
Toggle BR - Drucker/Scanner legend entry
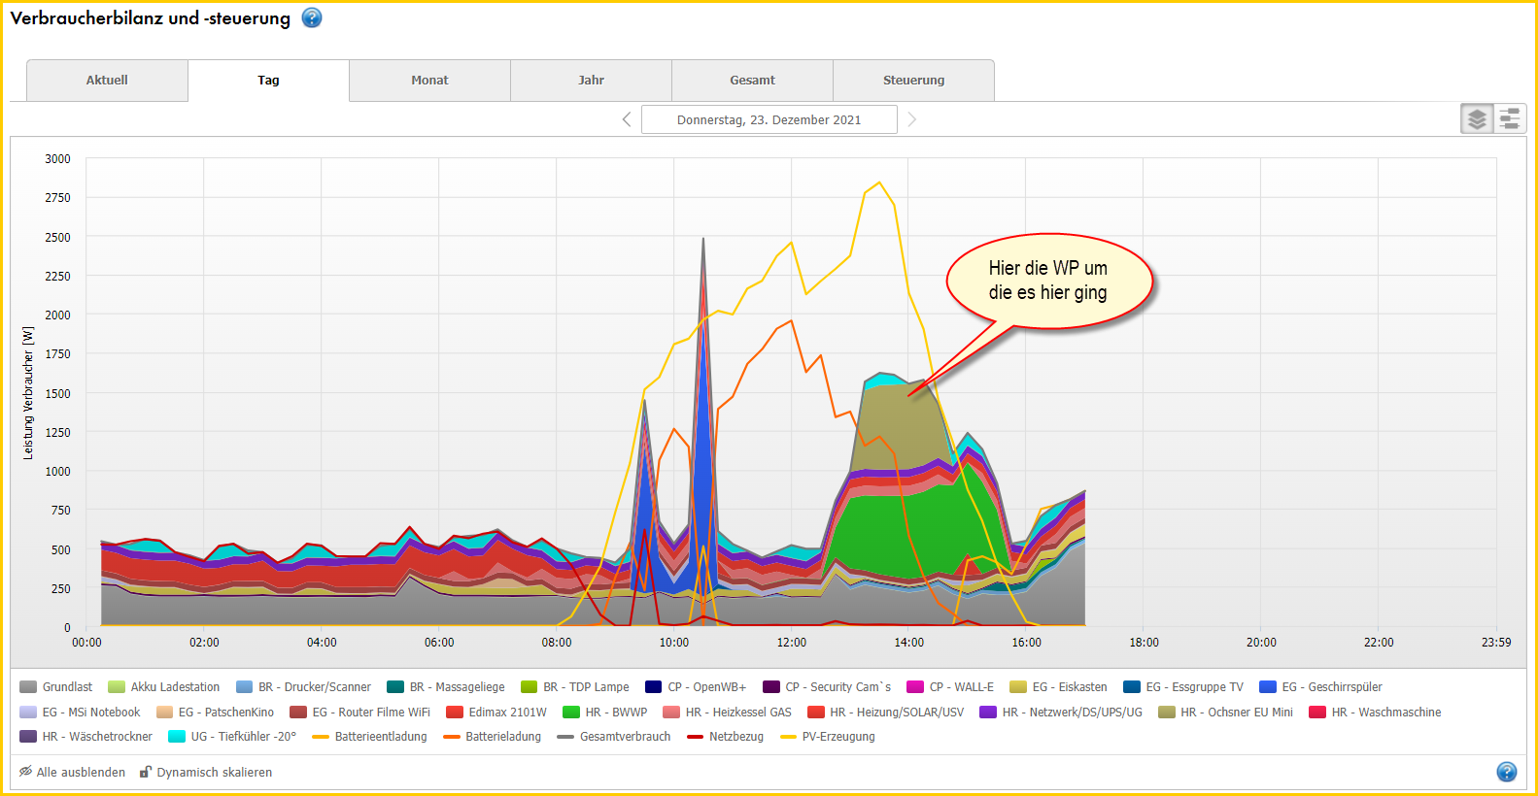pyautogui.click(x=303, y=687)
